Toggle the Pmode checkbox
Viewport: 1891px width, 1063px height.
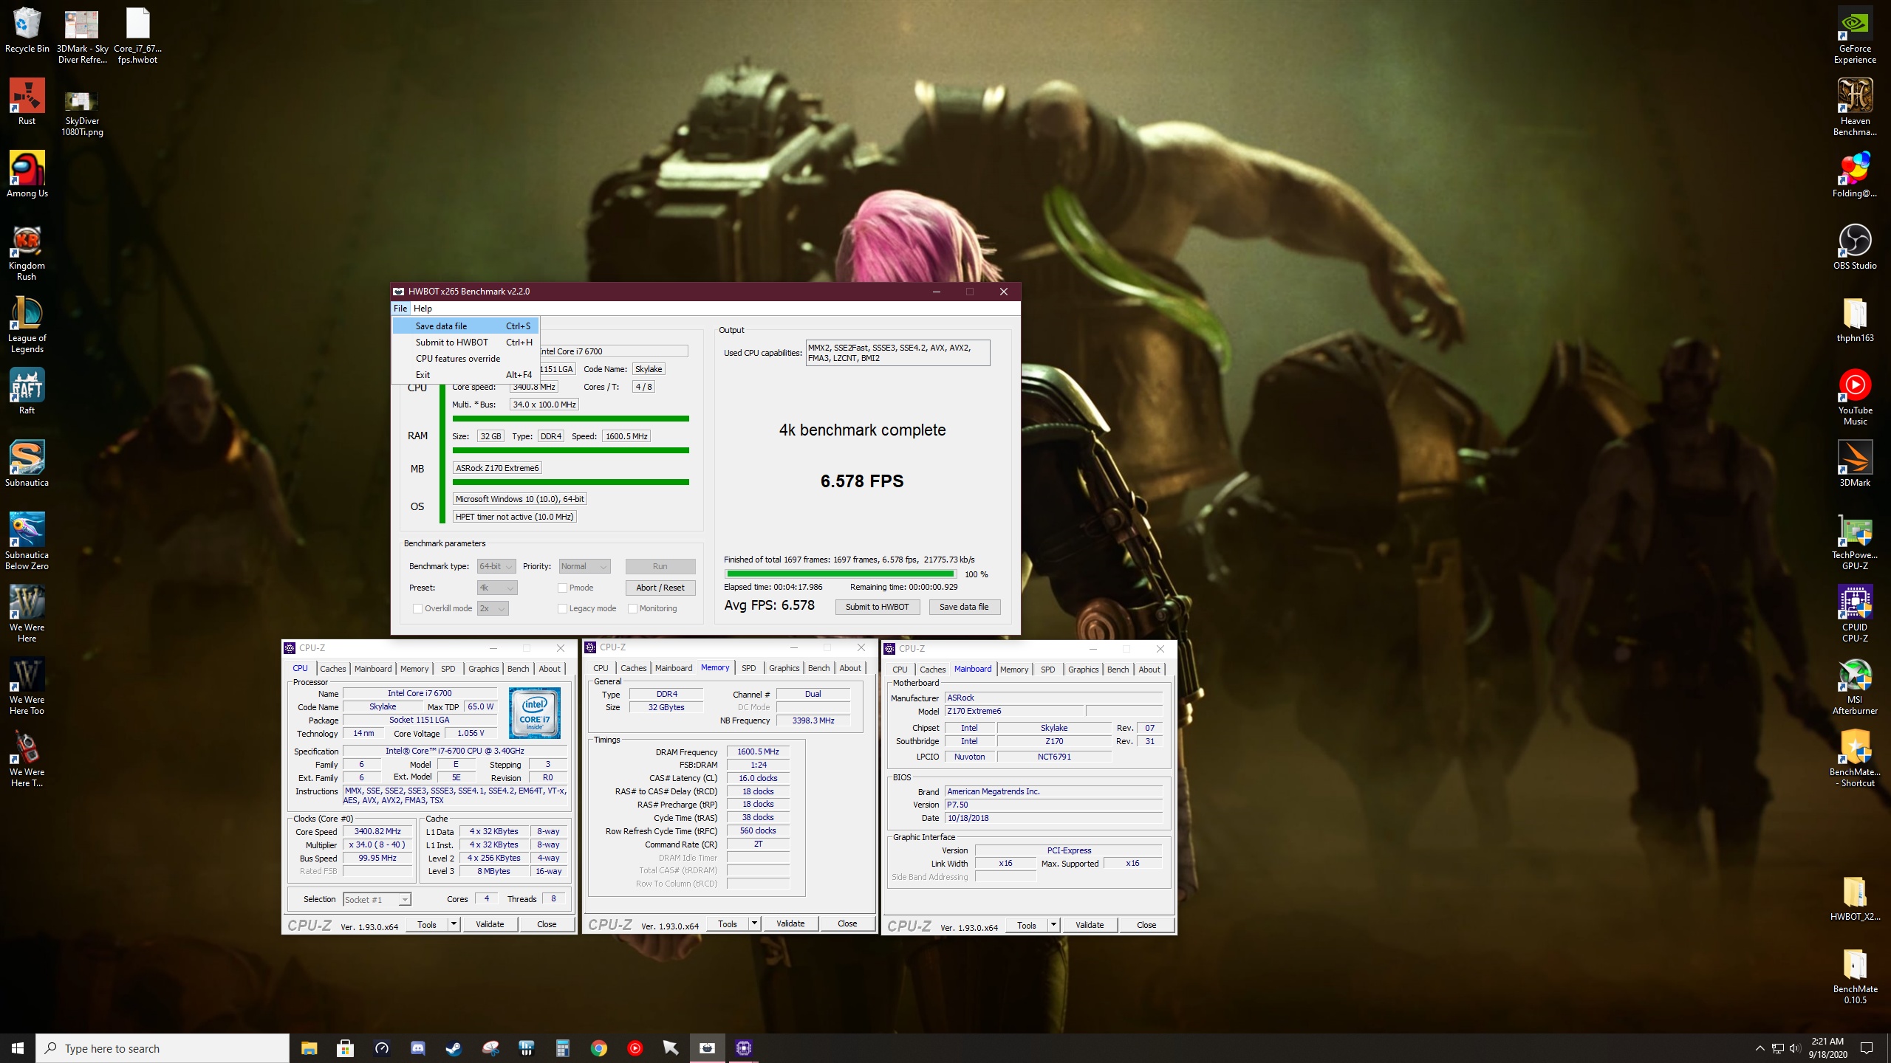click(563, 588)
